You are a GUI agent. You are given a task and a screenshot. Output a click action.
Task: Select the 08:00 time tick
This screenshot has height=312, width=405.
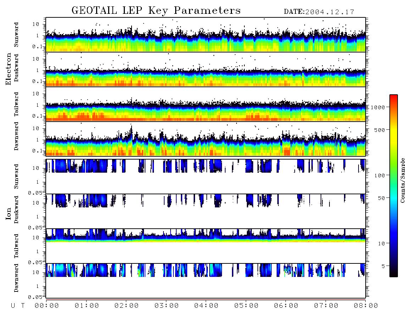366,306
